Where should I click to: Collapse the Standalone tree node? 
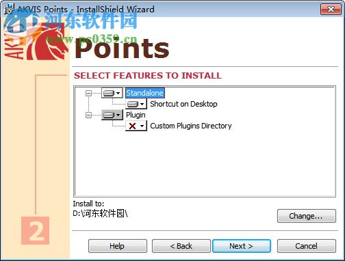[88, 93]
